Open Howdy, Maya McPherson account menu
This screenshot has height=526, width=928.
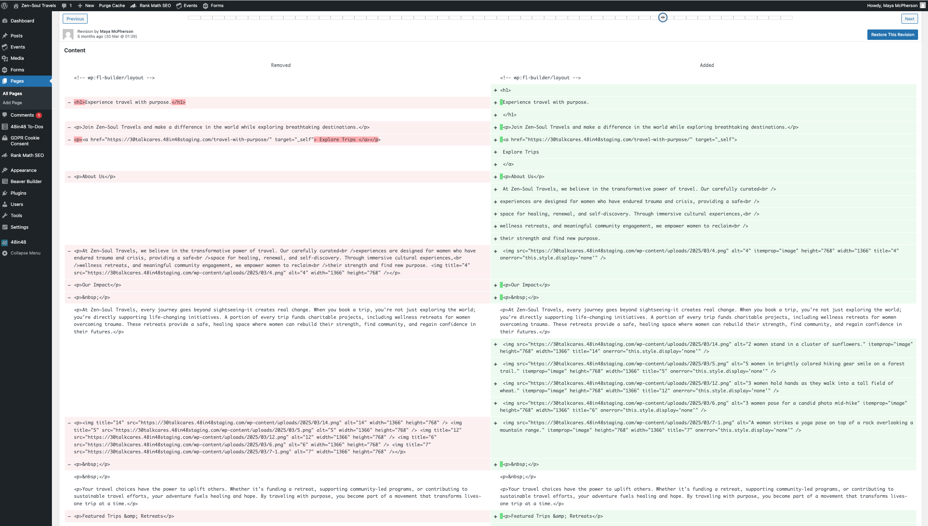(896, 5)
